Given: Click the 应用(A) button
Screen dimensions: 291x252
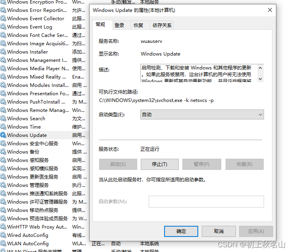Looking at the screenshot, I should coord(256,231).
